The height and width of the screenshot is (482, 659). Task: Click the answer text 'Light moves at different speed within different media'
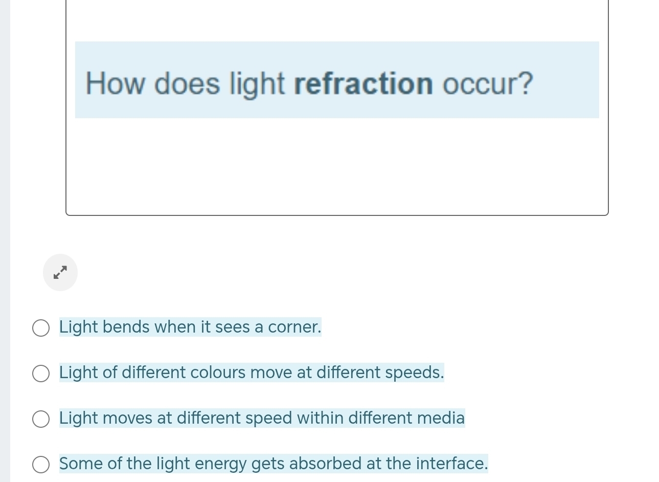tap(261, 418)
